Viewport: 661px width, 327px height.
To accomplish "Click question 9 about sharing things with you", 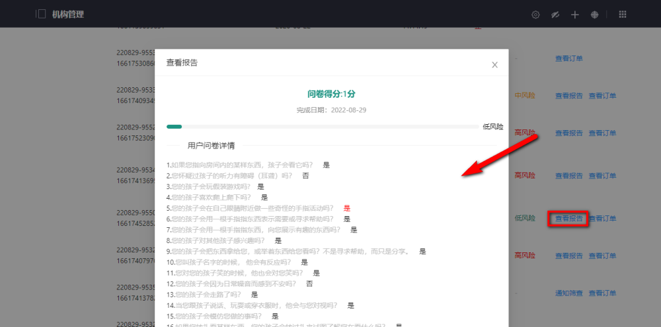I will tap(288, 252).
